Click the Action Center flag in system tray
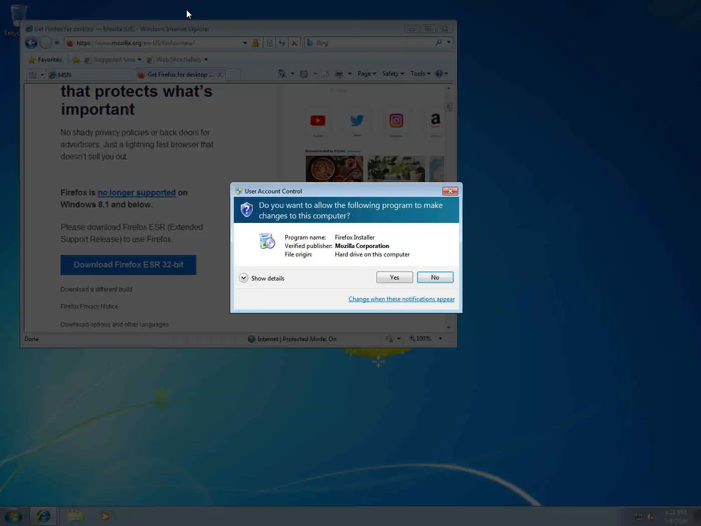This screenshot has height=526, width=701. pos(638,516)
